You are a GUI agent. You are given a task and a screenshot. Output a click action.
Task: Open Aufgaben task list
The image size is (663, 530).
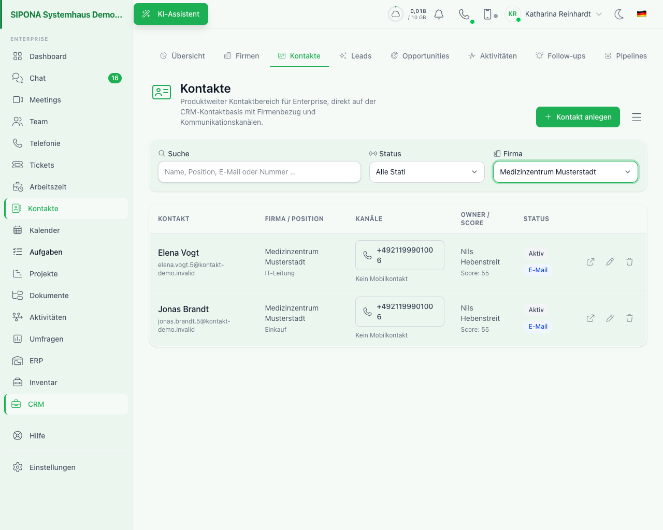coord(66,252)
